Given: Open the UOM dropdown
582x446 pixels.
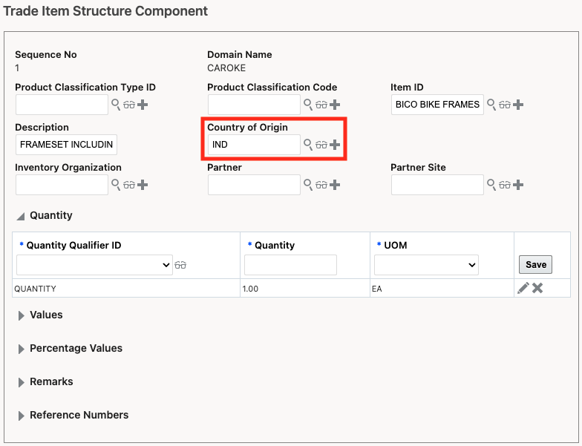Looking at the screenshot, I should pyautogui.click(x=426, y=265).
